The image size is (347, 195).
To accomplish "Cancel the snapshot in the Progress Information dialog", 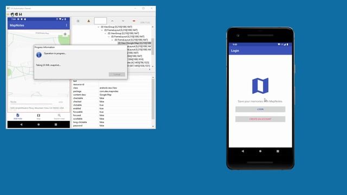I will [117, 75].
